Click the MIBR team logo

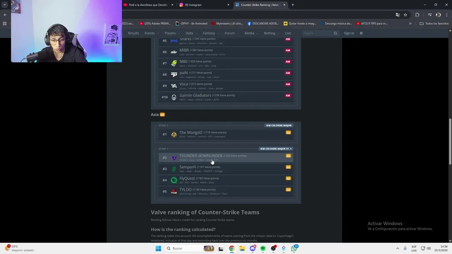click(174, 52)
